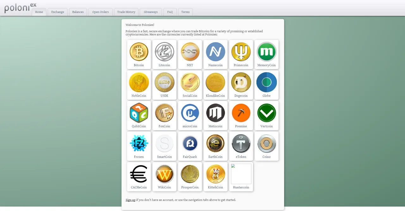Click the eToken silver T icon
405x211 pixels.
pos(241,144)
